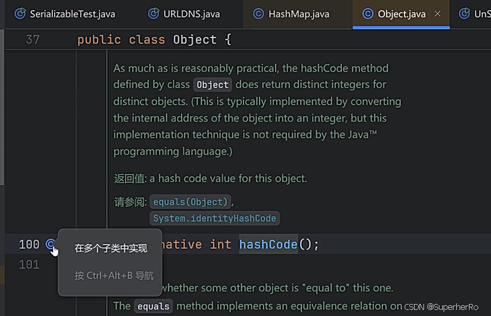Click the SerializableTest.java file icon
Screen dimensions: 491x316
click(x=20, y=13)
